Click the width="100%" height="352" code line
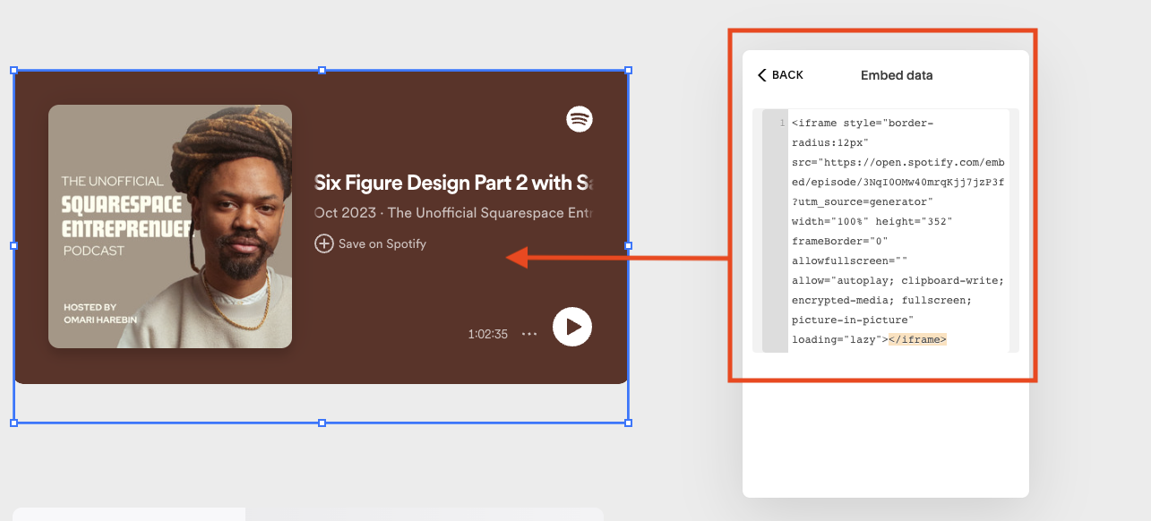 [872, 221]
